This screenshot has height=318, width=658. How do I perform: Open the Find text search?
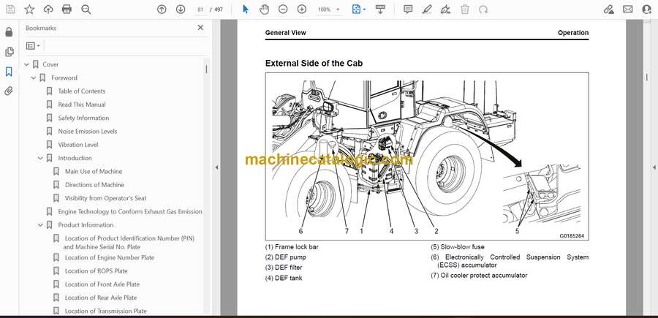tap(86, 10)
